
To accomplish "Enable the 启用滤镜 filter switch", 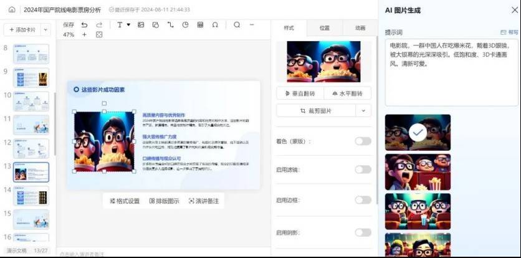I will point(363,170).
